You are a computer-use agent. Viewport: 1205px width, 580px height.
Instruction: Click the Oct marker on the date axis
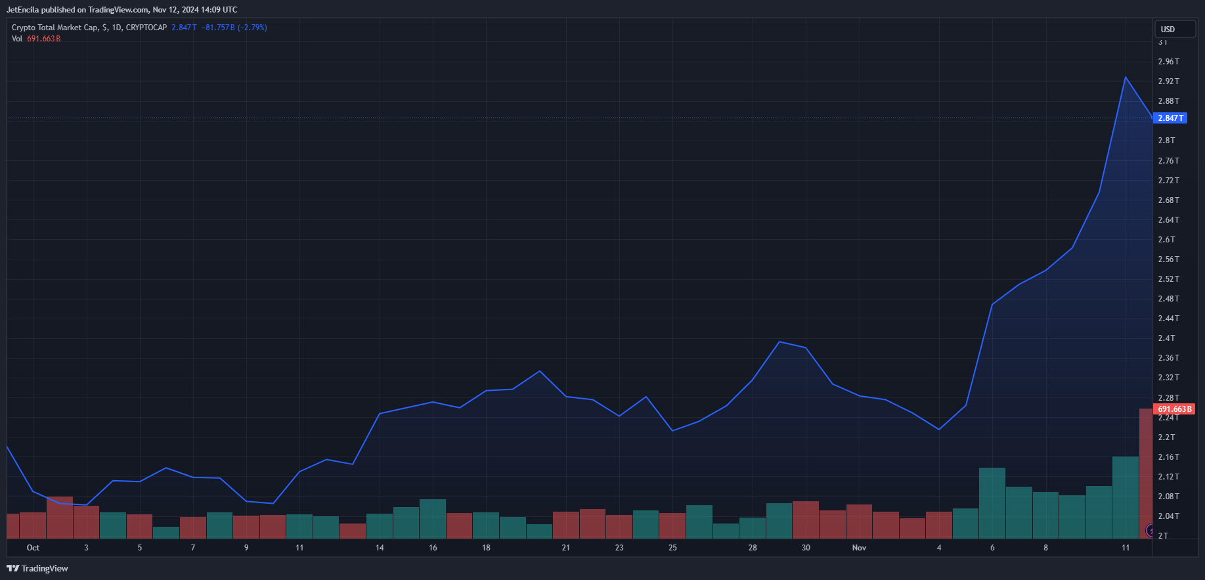point(33,548)
